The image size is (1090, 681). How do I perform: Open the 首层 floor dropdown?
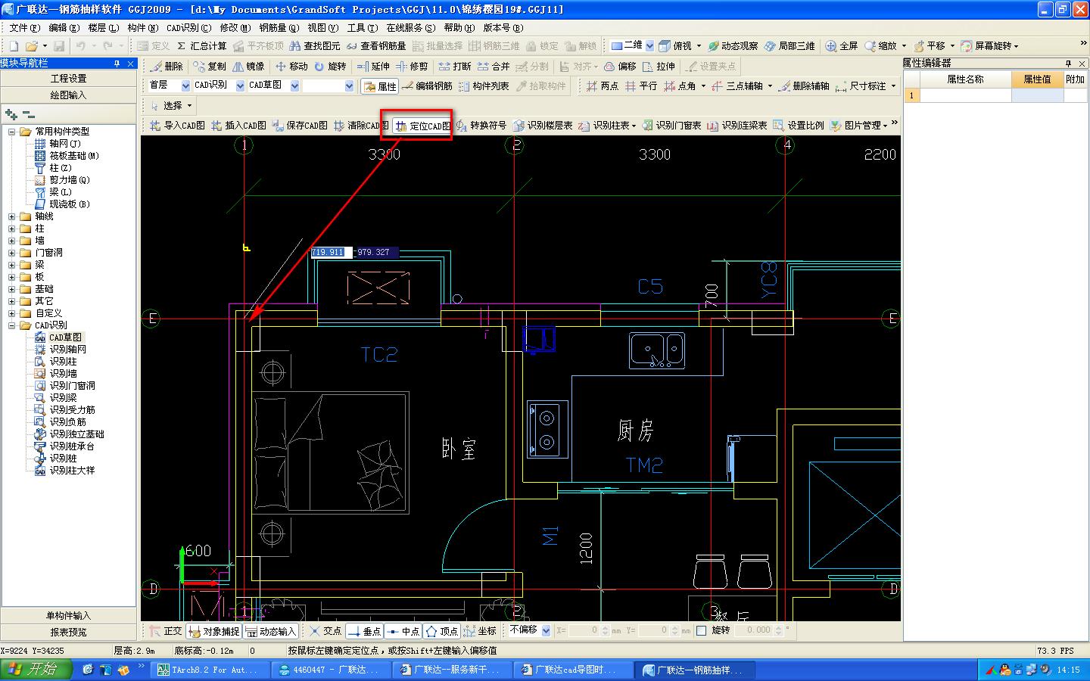pos(185,86)
